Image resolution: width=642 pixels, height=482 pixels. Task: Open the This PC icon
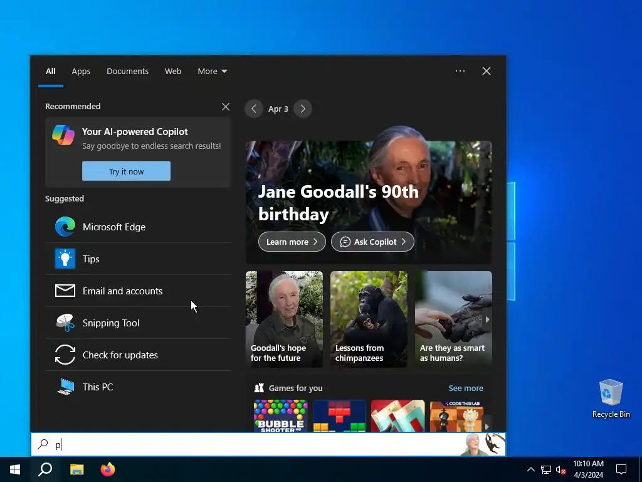pyautogui.click(x=65, y=387)
